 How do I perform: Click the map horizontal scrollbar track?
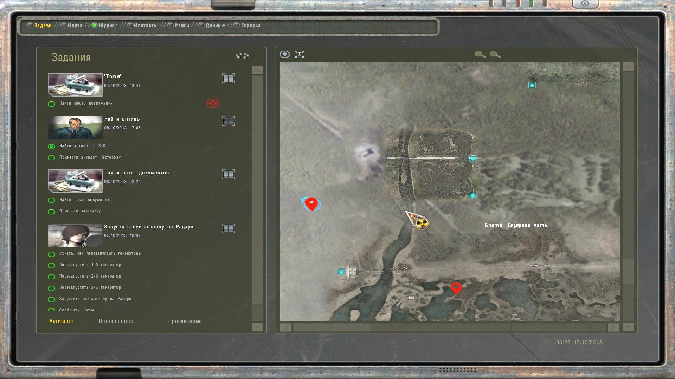[x=449, y=327]
